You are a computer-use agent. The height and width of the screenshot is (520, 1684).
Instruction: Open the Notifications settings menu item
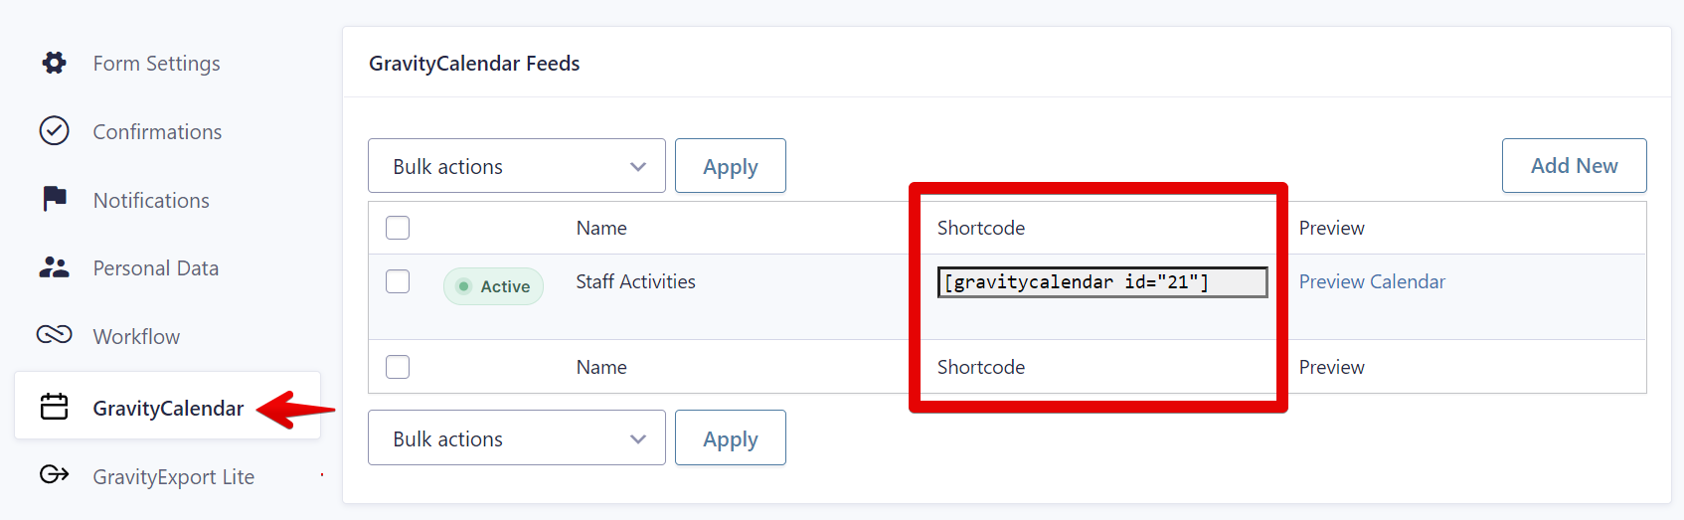(x=151, y=200)
